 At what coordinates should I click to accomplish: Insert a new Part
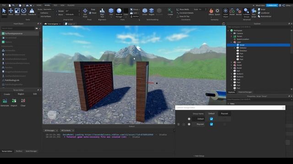111,12
